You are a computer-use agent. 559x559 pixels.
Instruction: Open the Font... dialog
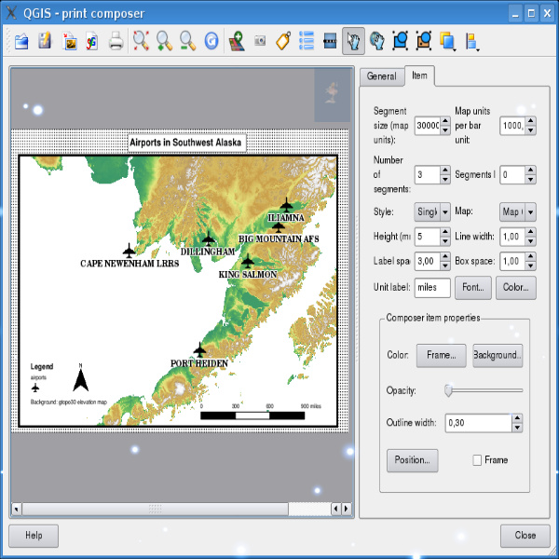click(x=473, y=287)
